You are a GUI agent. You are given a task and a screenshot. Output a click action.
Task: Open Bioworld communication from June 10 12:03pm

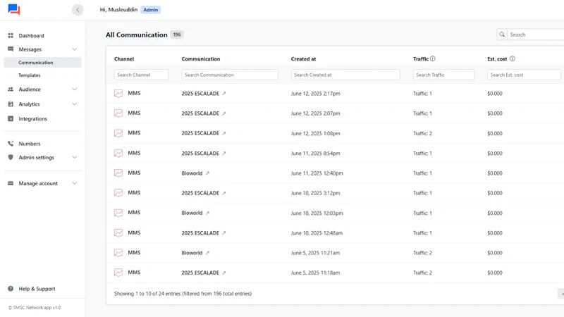[x=192, y=213]
